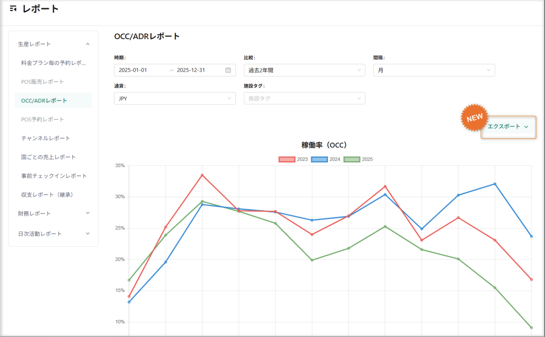This screenshot has width=545, height=337.
Task: Open the calendar icon in the date field
Action: [x=229, y=70]
